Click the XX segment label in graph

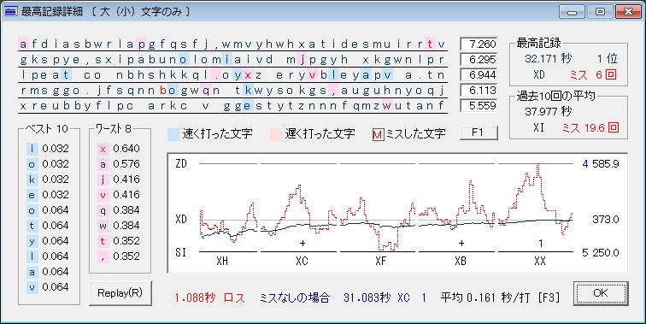click(x=540, y=262)
